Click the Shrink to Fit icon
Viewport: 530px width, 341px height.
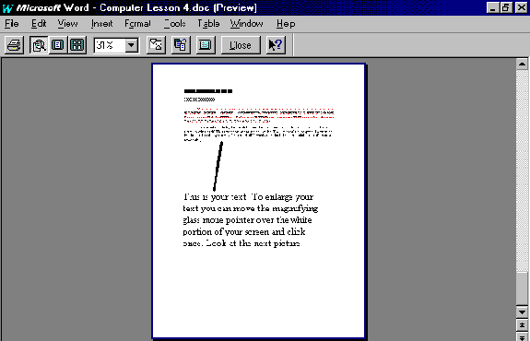tap(181, 45)
